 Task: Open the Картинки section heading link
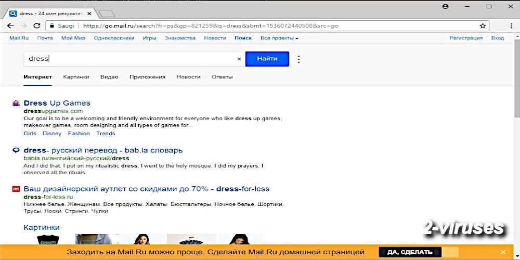(42, 228)
